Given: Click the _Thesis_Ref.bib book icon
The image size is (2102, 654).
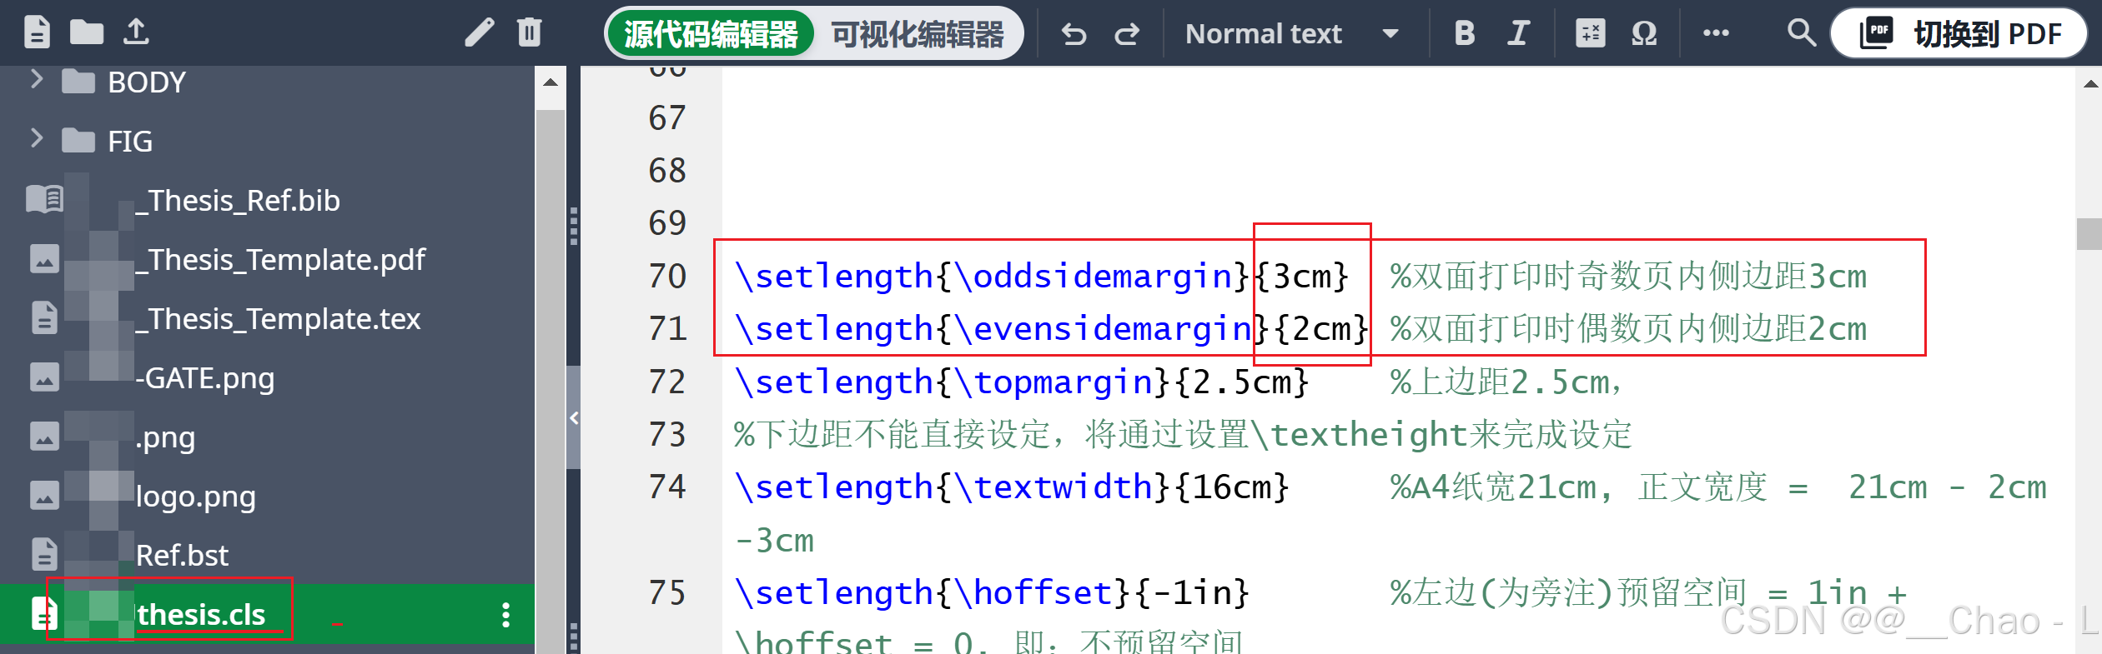Looking at the screenshot, I should (x=44, y=199).
